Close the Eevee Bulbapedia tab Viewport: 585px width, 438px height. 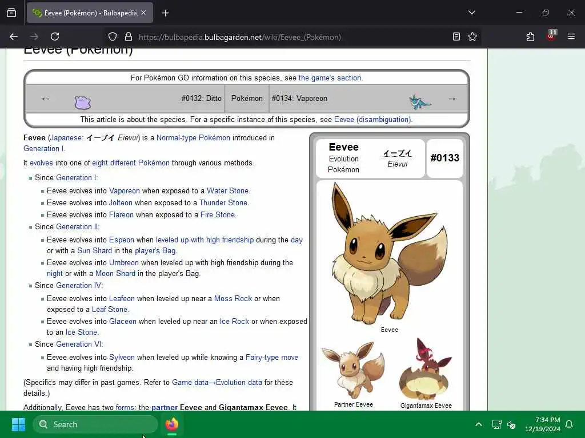coord(143,13)
